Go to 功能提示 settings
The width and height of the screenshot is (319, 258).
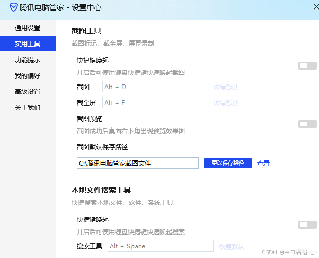coord(28,59)
